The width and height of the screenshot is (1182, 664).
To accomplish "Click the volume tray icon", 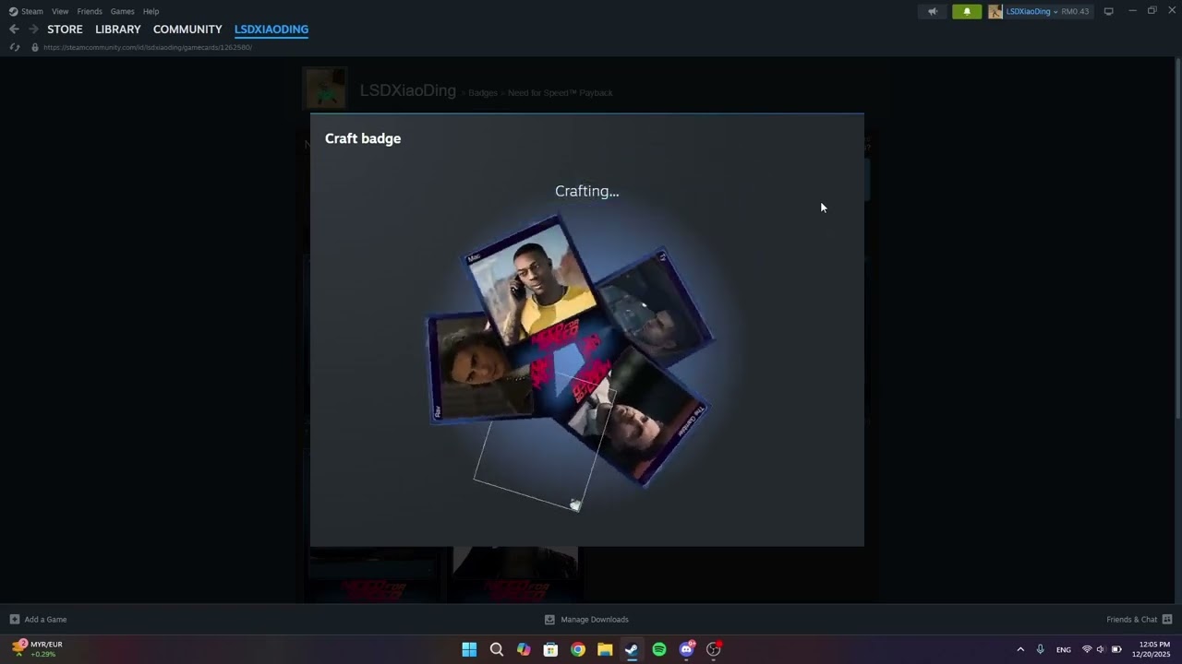I will click(1101, 649).
